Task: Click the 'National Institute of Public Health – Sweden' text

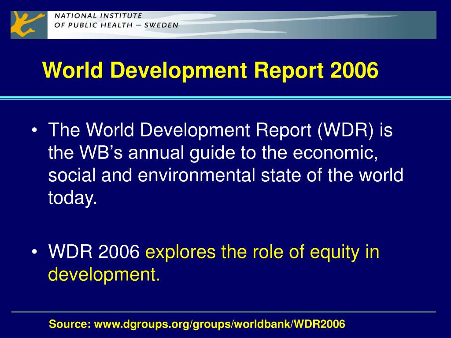Action: click(116, 20)
